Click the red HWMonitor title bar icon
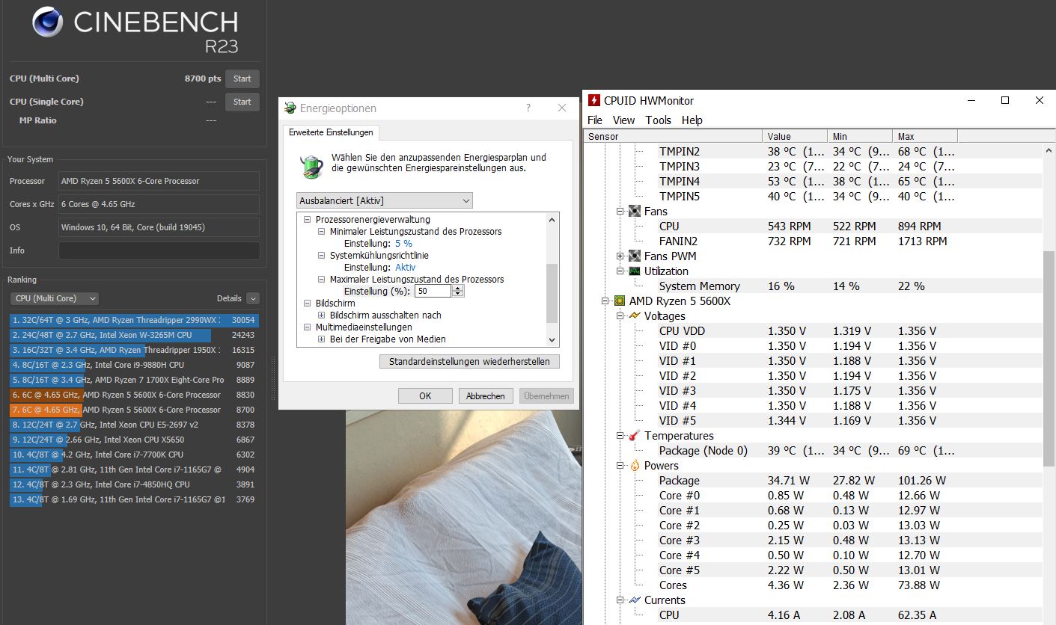The height and width of the screenshot is (625, 1056). coord(595,100)
